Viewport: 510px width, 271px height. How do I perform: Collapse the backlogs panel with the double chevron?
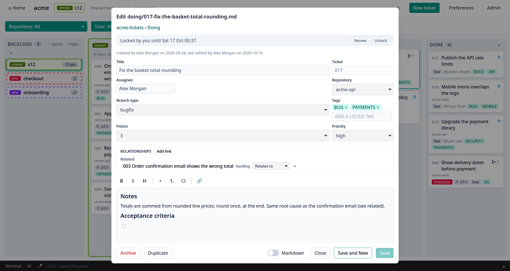11,53
